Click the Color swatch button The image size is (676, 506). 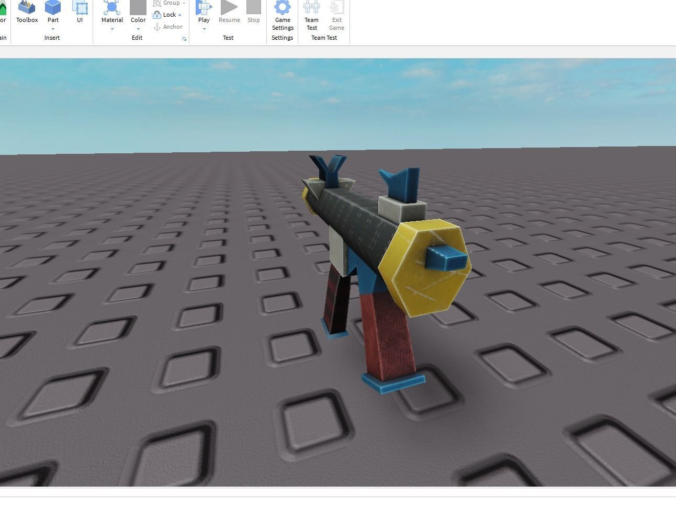(x=138, y=12)
